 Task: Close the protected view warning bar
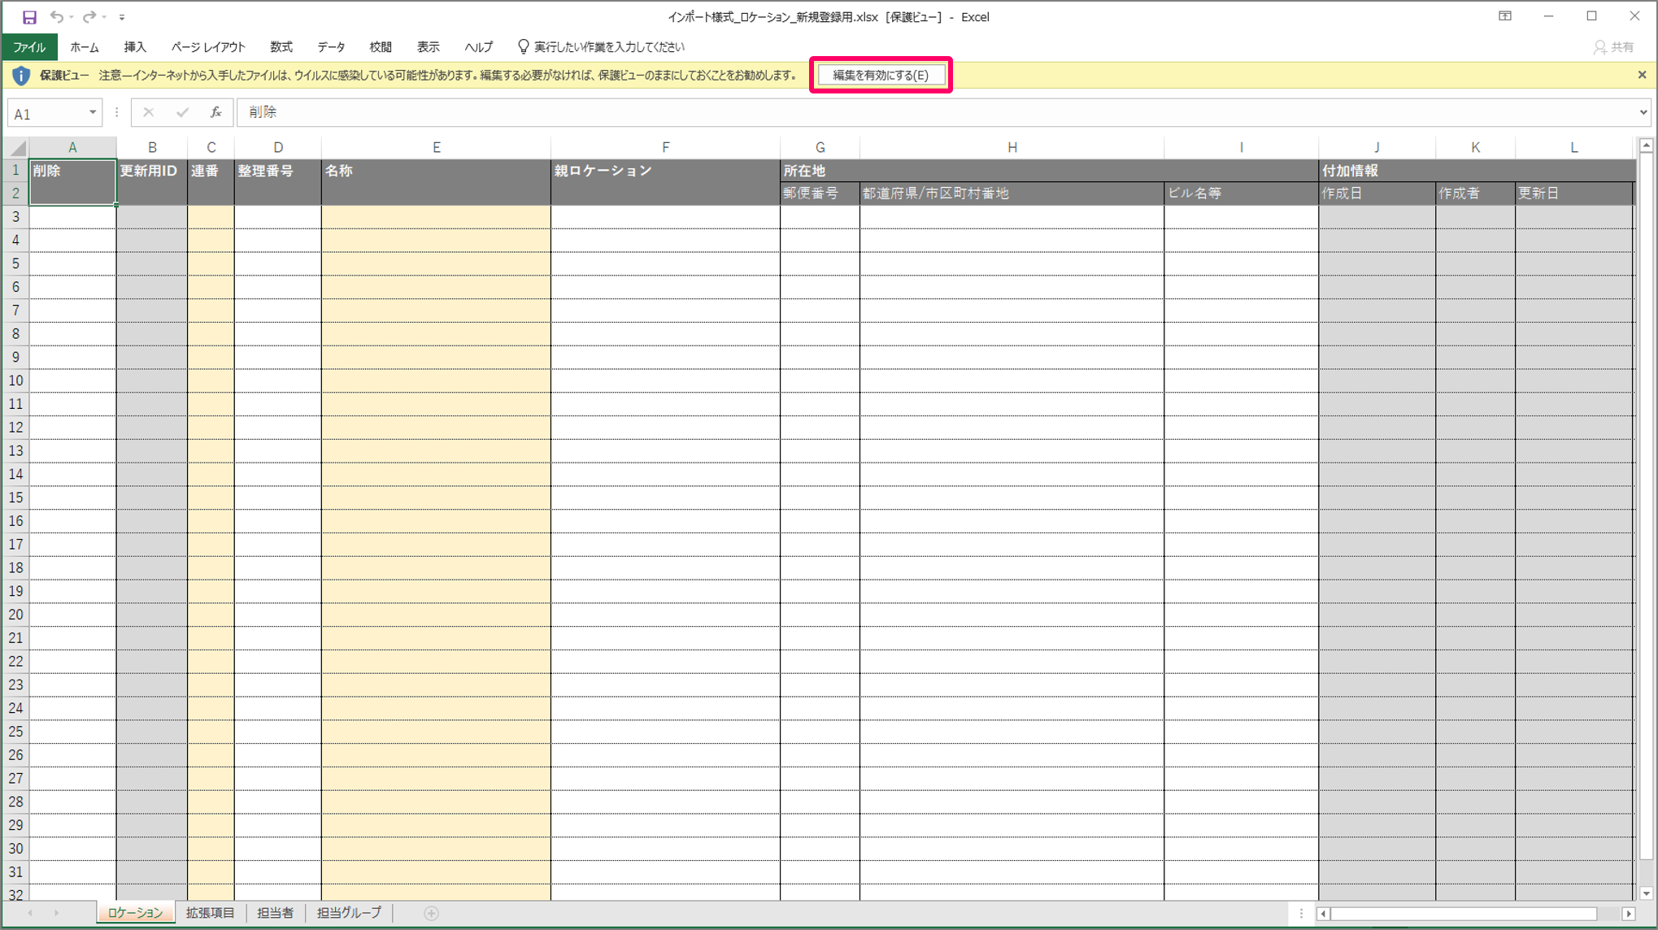1642,75
